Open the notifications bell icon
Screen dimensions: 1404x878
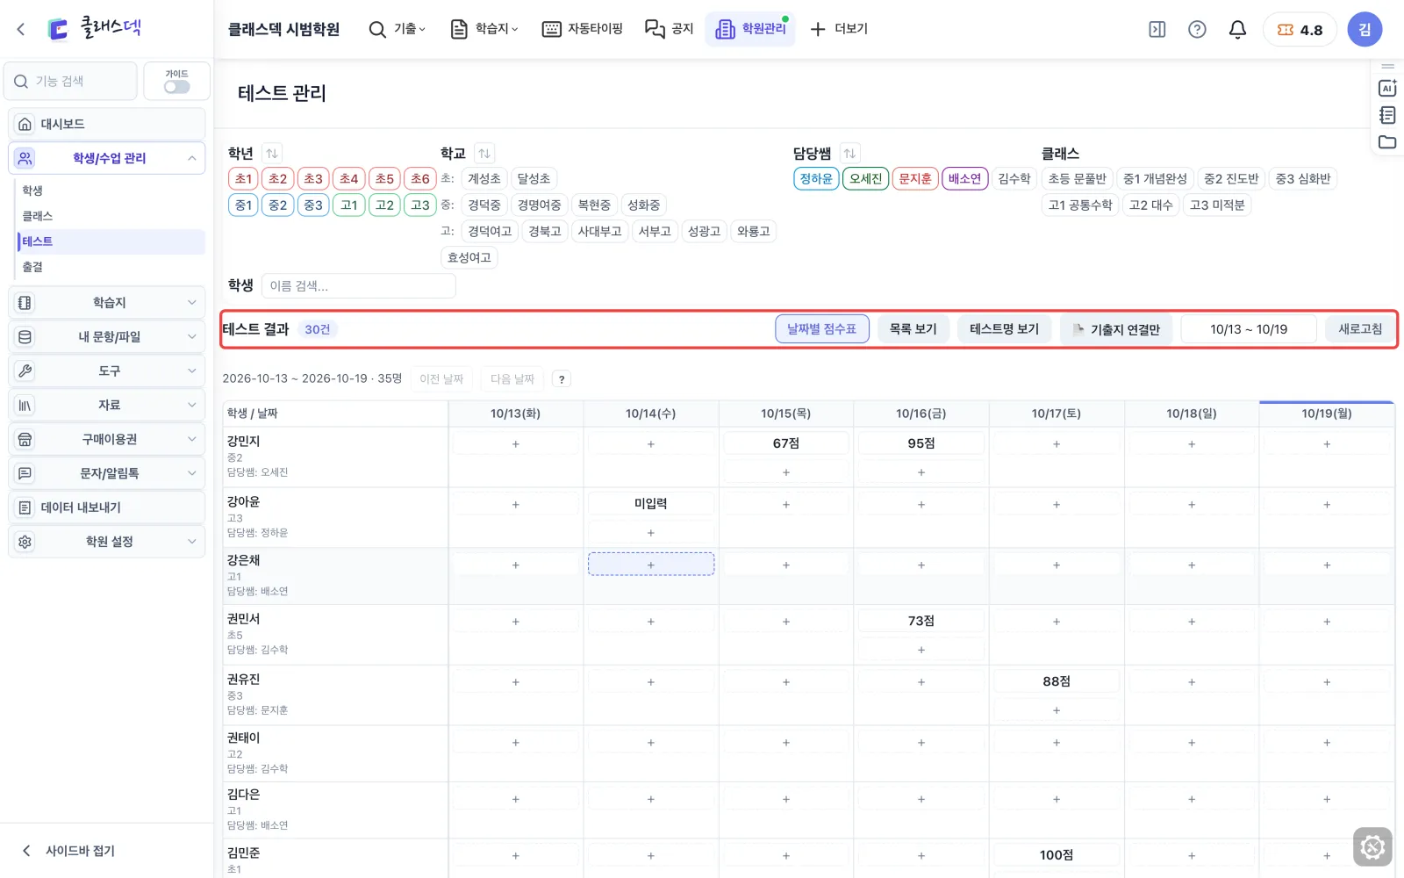point(1237,29)
